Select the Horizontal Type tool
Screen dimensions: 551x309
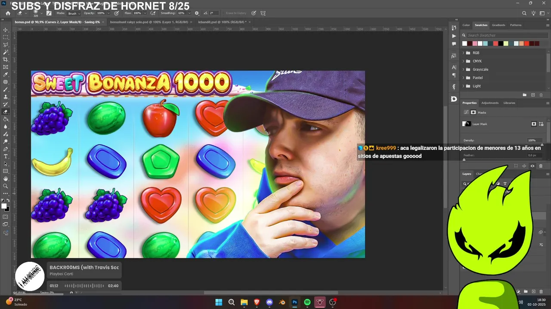(x=6, y=156)
